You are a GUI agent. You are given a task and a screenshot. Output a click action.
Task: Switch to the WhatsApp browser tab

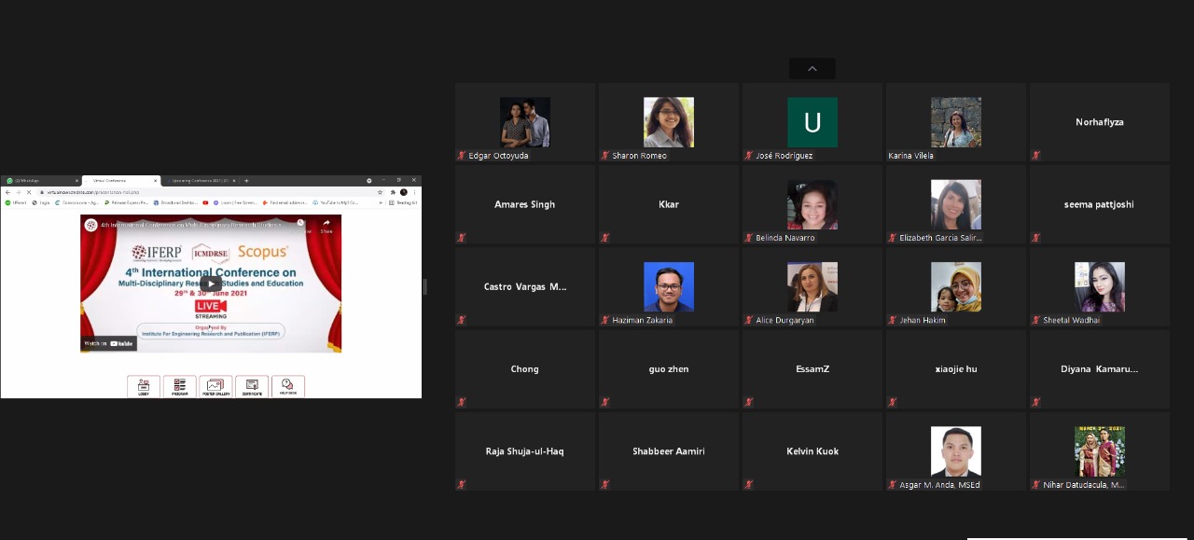[41, 180]
